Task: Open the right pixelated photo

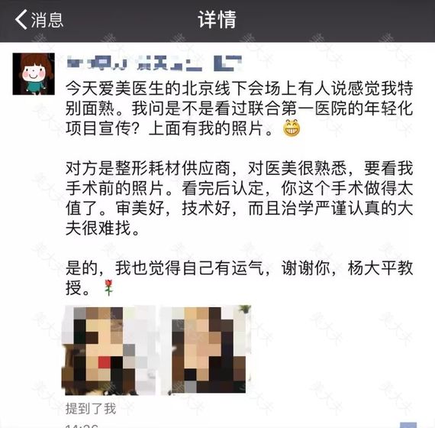Action: coord(206,350)
